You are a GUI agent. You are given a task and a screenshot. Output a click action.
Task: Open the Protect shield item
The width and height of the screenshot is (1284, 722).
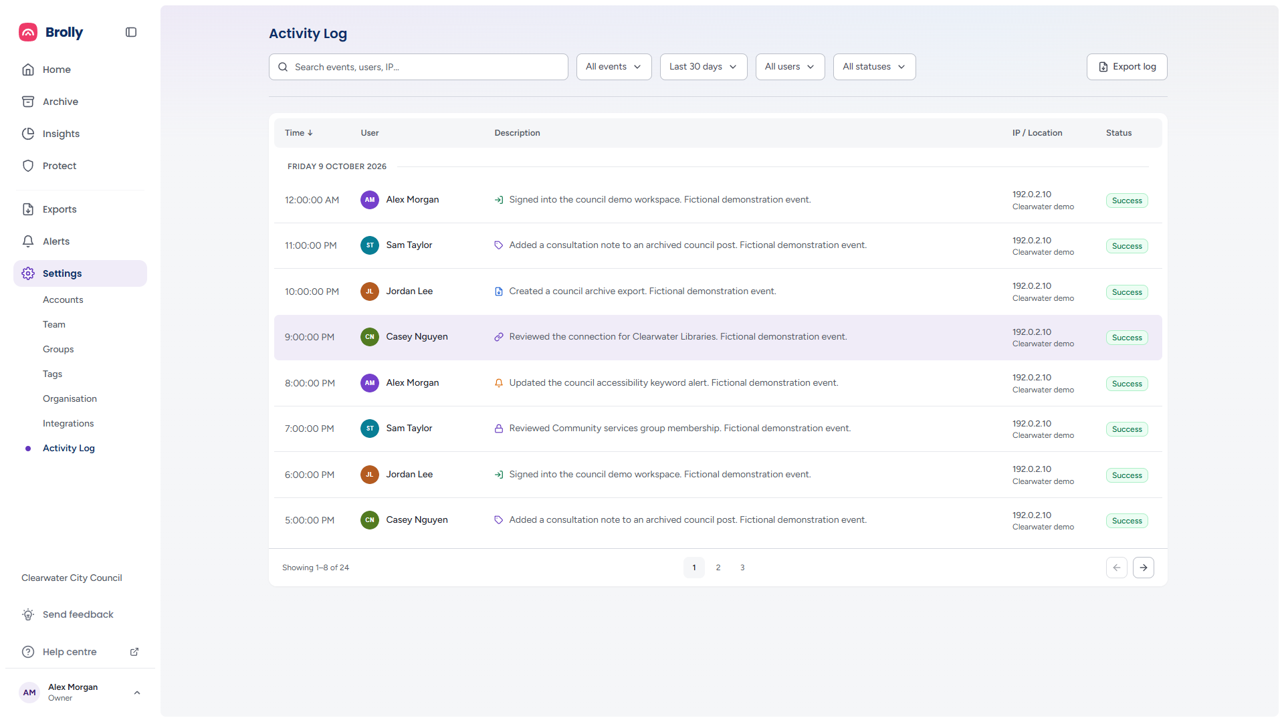click(x=80, y=166)
